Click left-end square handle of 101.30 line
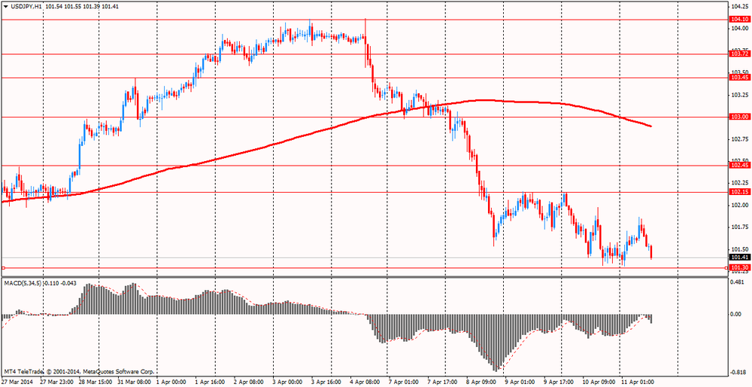Image resolution: width=752 pixels, height=387 pixels. [x=3, y=246]
